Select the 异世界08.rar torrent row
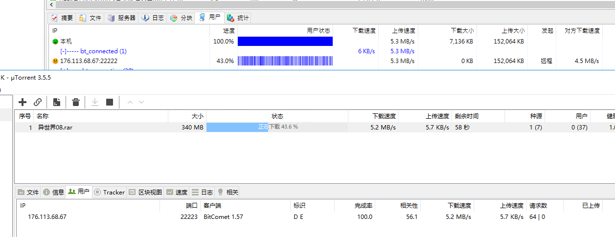Viewport: 615px width, 237px height. tap(315, 127)
